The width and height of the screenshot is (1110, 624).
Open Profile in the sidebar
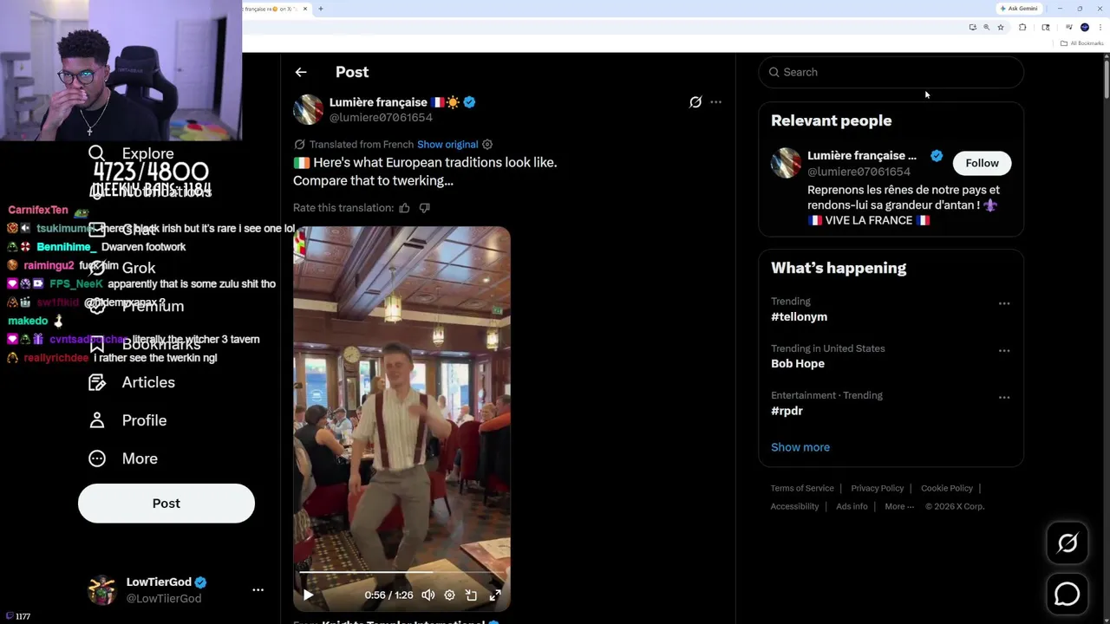[x=127, y=420]
